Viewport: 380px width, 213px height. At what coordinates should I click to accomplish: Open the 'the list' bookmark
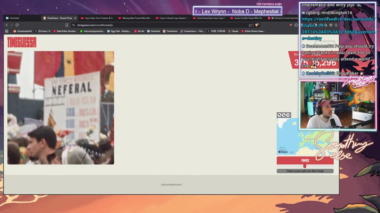tap(139, 31)
